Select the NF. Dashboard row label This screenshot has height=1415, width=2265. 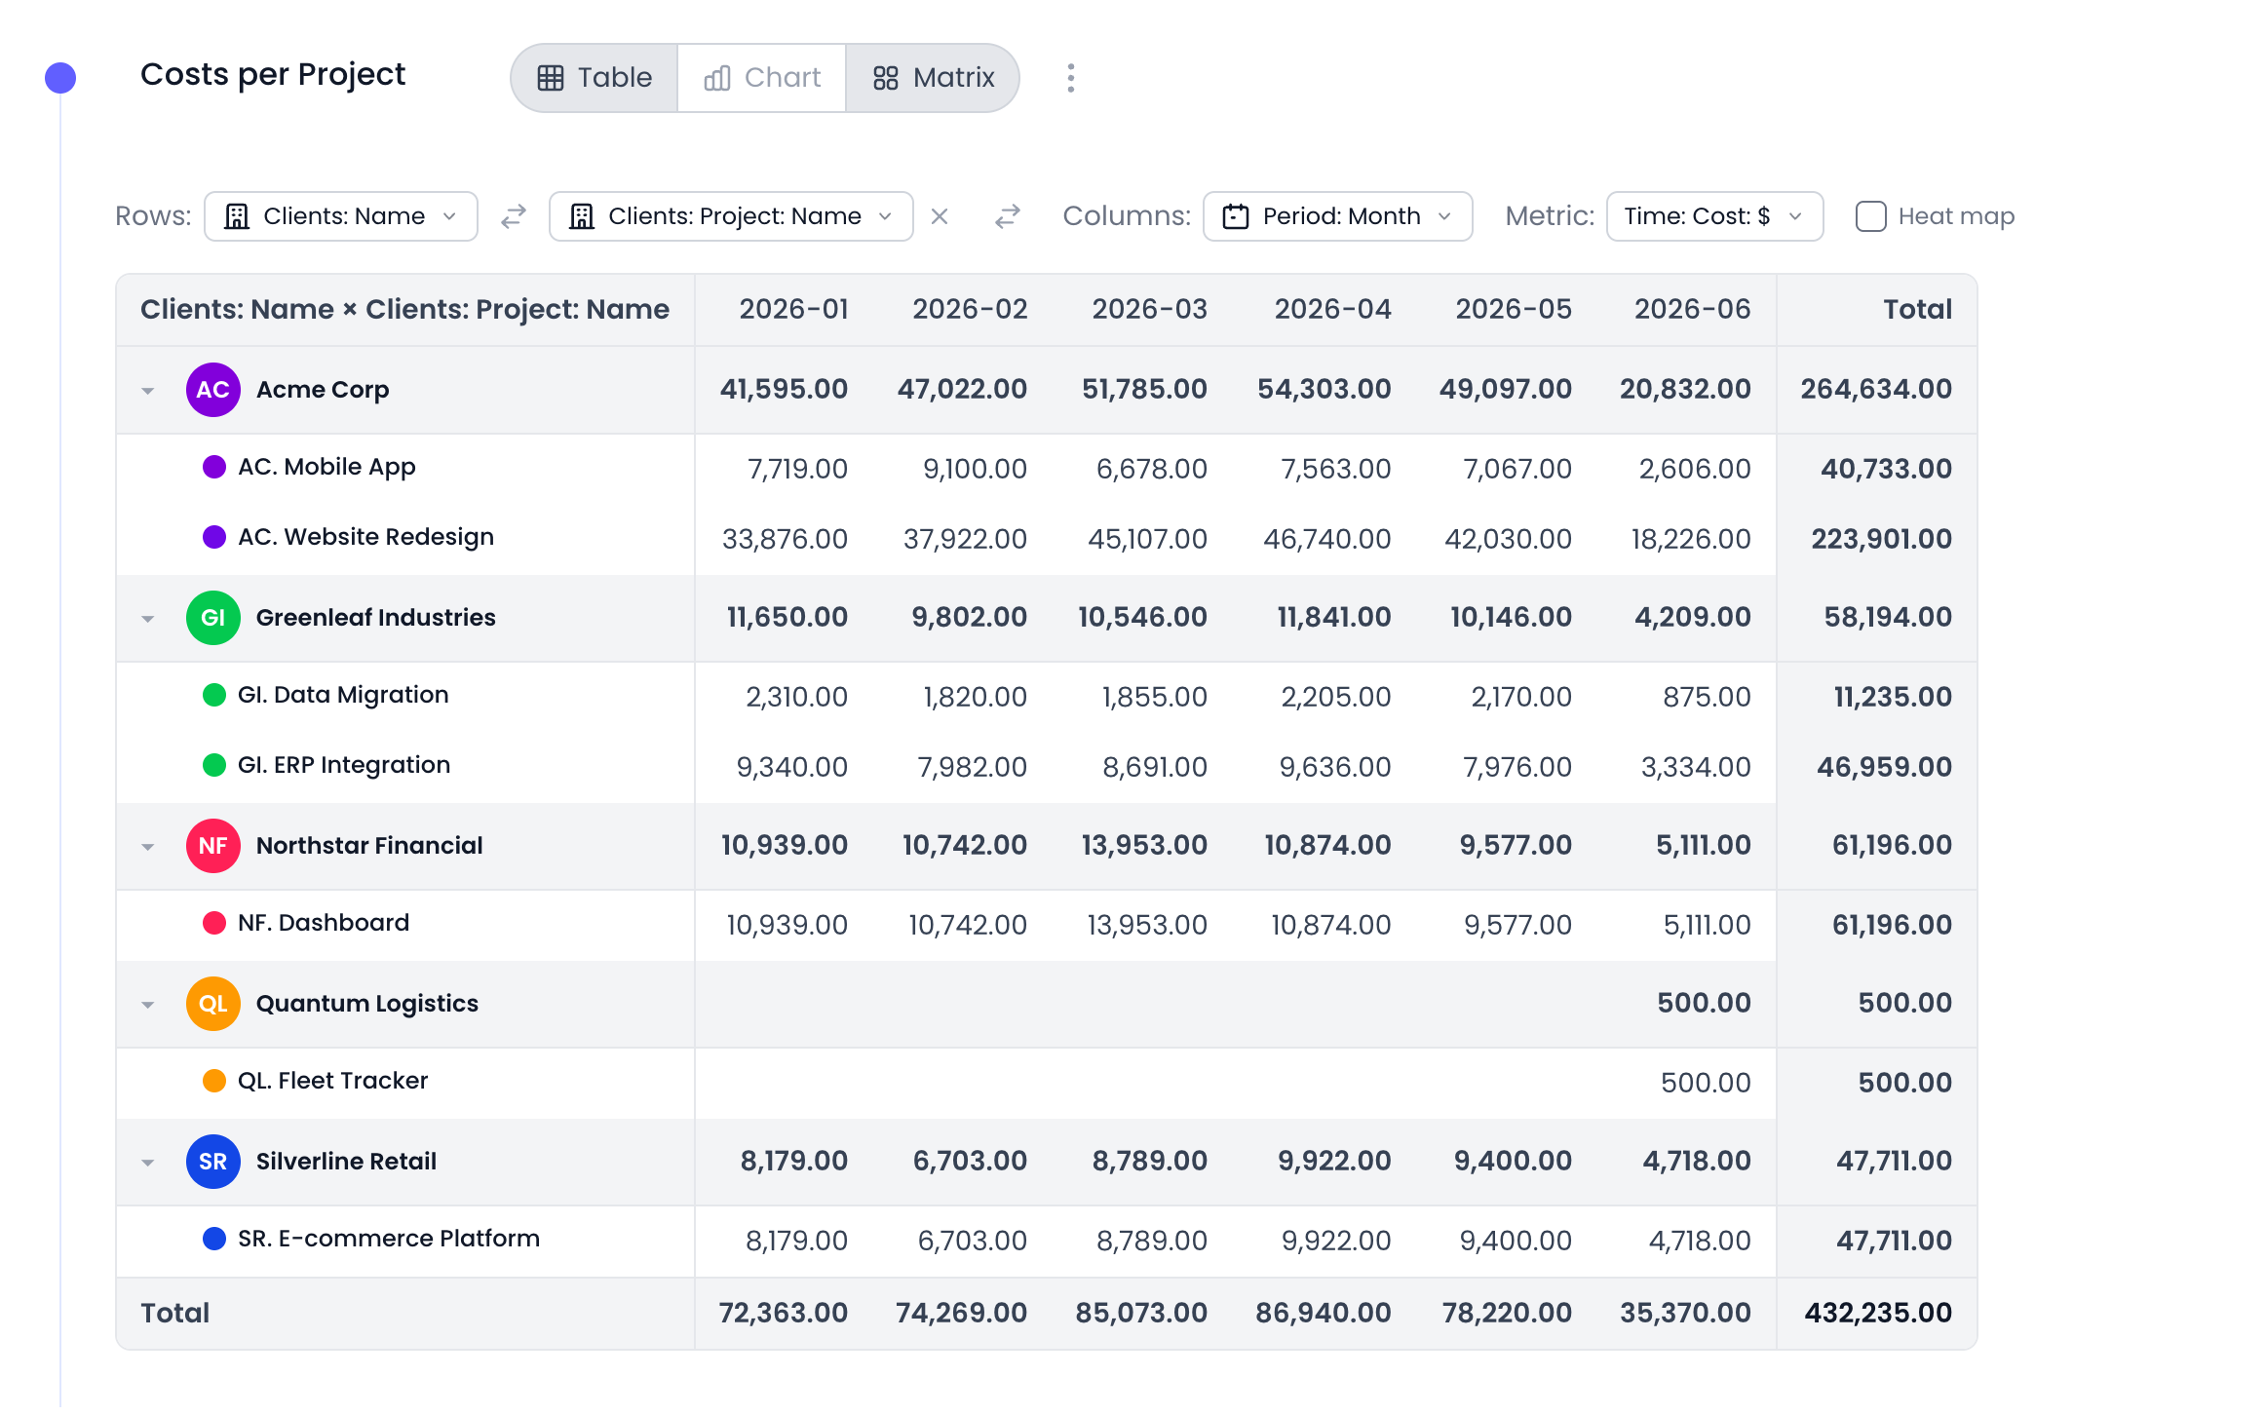click(324, 923)
